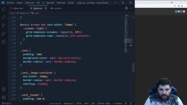Click line number 125 in gutter
This screenshot has height=105, width=187.
(x=14, y=24)
